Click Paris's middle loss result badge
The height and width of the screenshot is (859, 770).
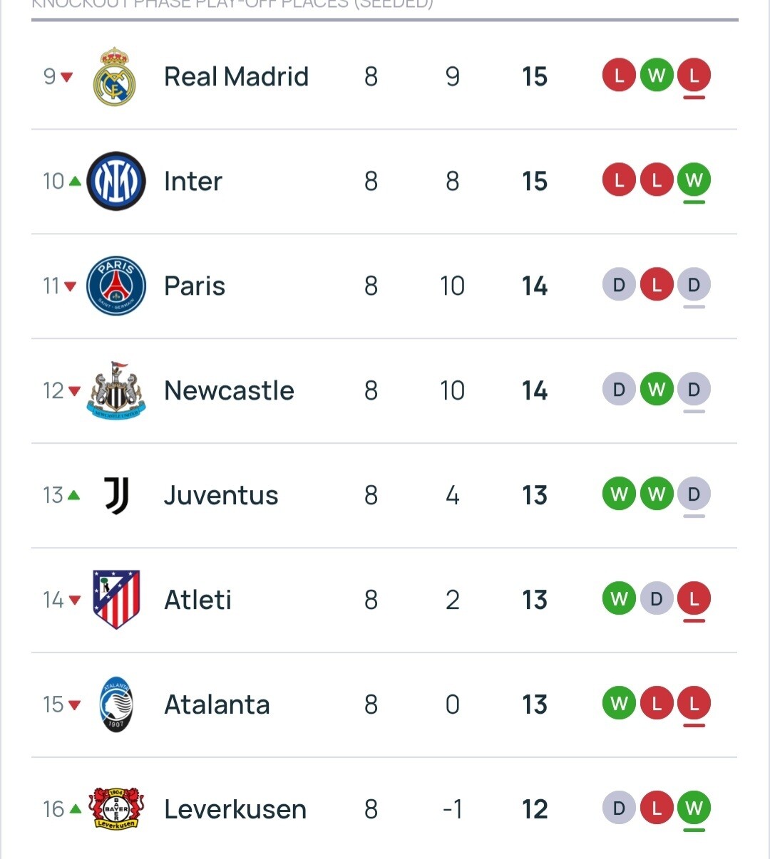[657, 285]
